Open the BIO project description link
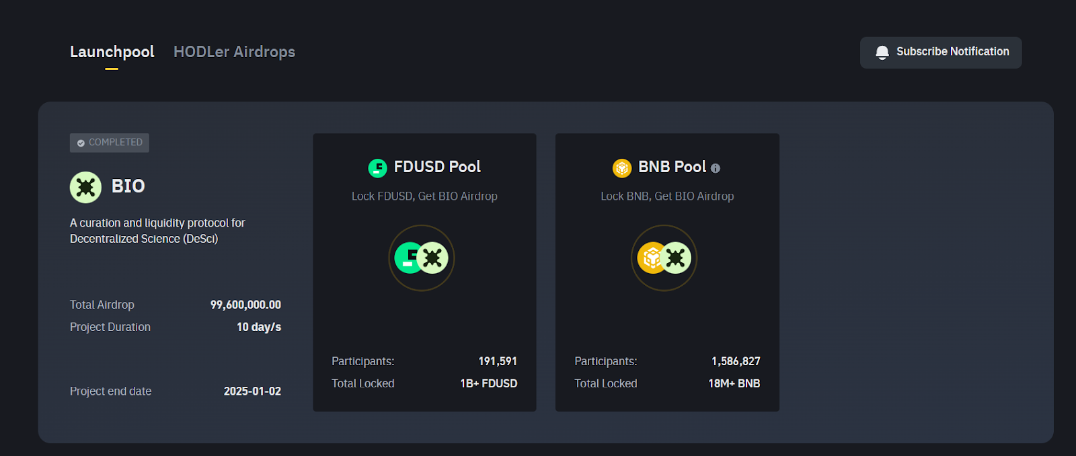 [x=157, y=231]
